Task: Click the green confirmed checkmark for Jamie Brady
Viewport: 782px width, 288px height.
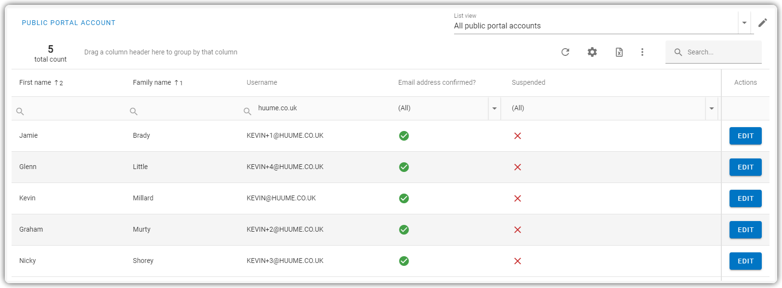Action: (404, 136)
